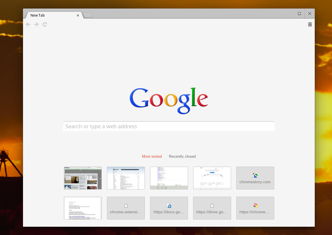Open the https://docs.go... tile
Screen dimensions: 332x235
pos(169,208)
